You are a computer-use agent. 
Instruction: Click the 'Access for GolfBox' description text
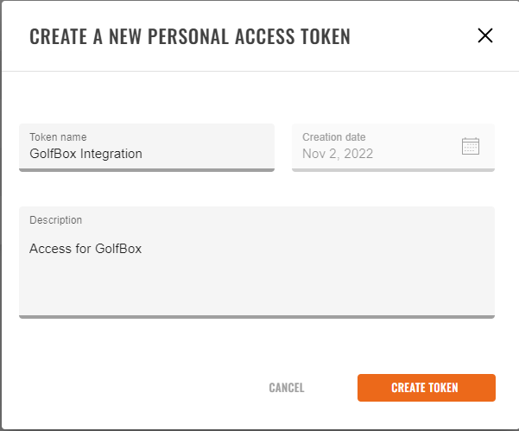click(85, 249)
